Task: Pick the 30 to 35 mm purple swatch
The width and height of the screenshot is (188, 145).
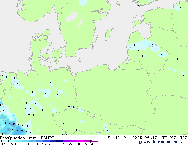Action: tap(67, 141)
